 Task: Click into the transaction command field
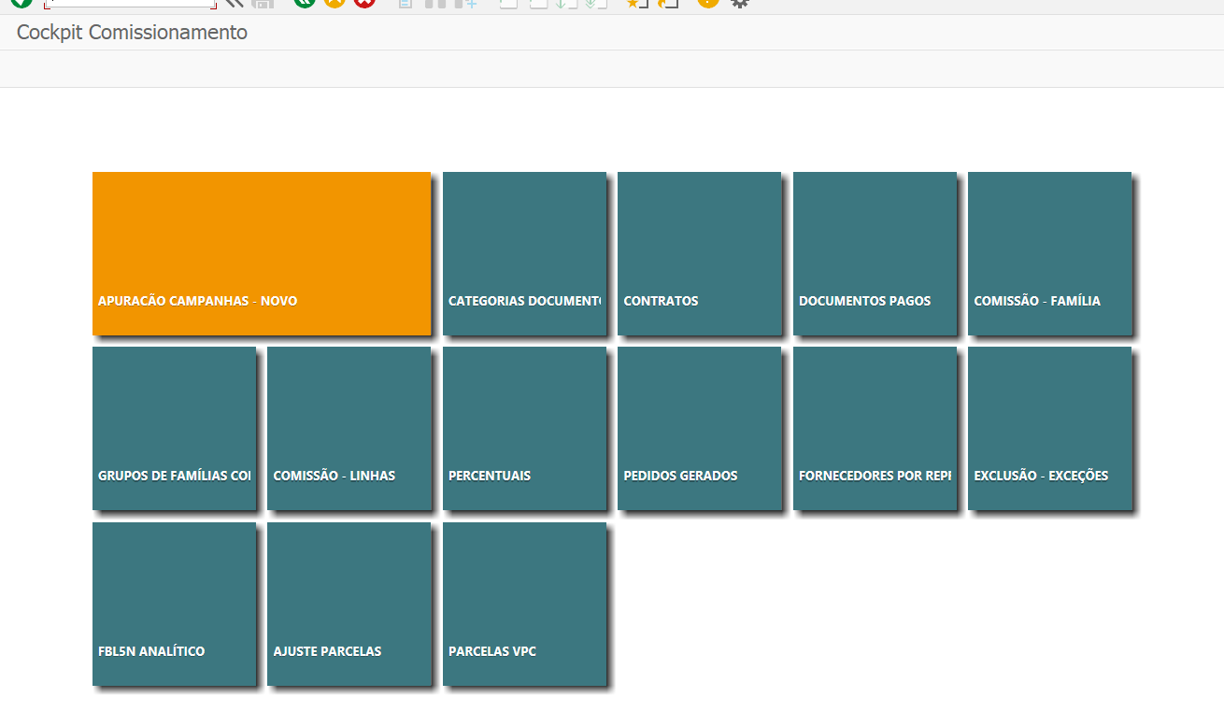pos(130,4)
